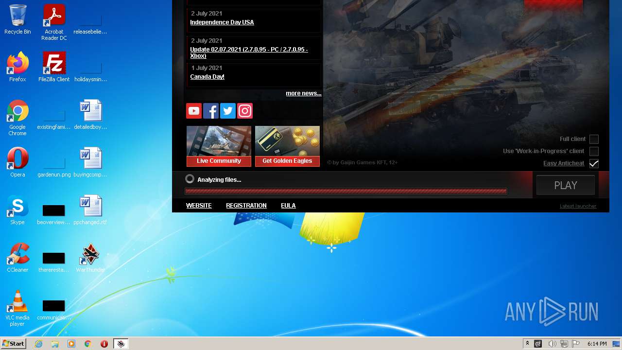Image resolution: width=622 pixels, height=350 pixels.
Task: Open the Opera desktop shortcut
Action: (17, 163)
